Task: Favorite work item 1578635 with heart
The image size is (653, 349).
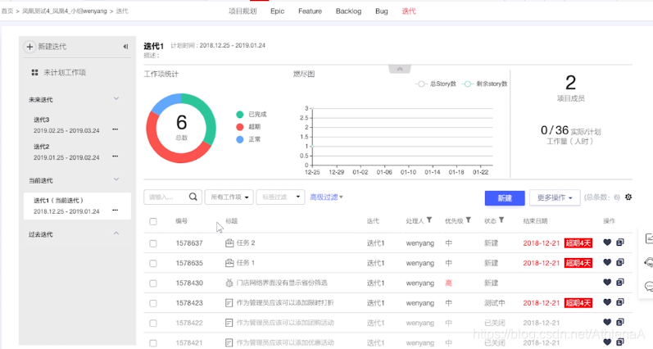Action: (607, 262)
